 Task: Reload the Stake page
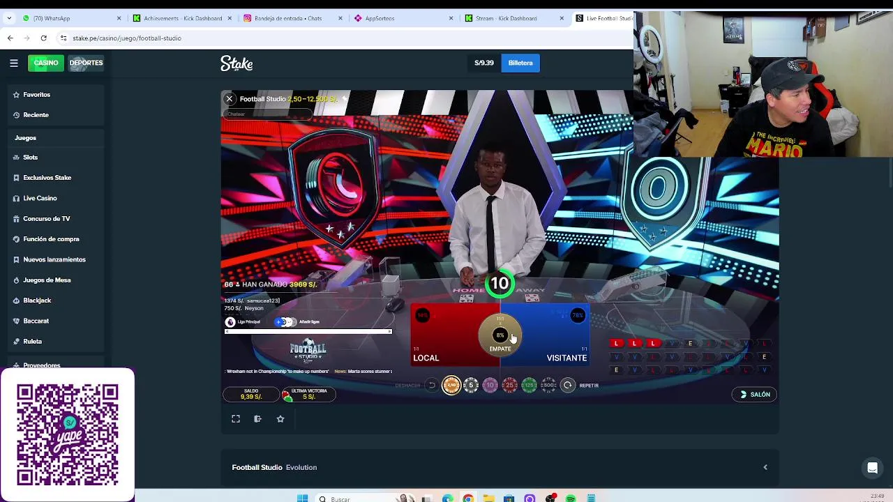click(43, 38)
